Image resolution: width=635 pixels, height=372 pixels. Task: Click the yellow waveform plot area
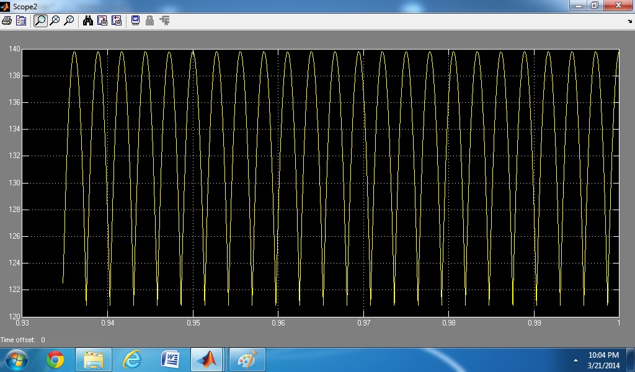(321, 182)
